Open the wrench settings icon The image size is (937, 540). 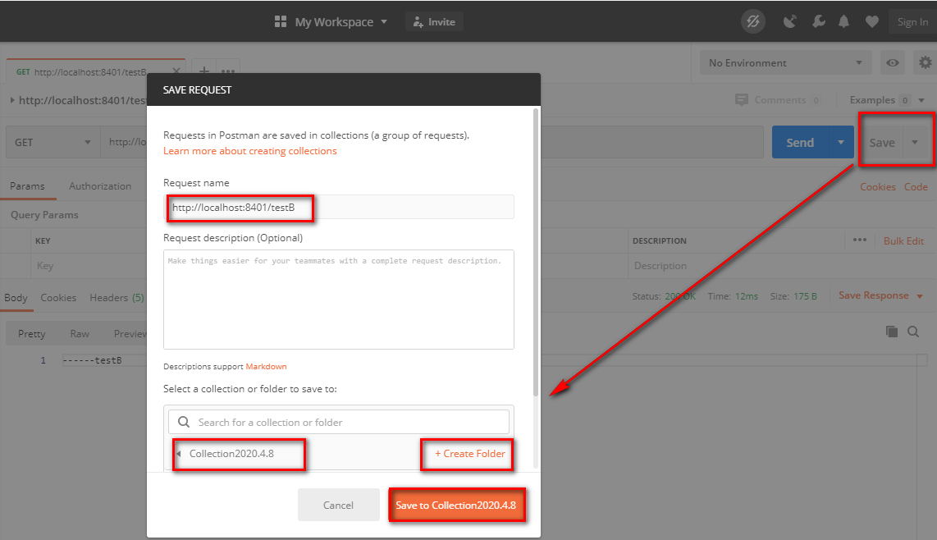coord(819,22)
